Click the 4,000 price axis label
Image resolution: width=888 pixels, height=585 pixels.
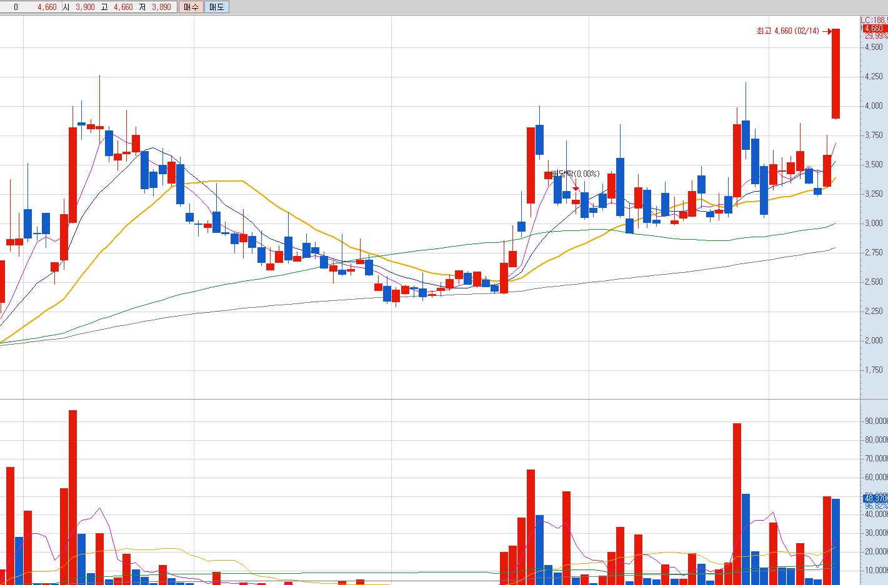coord(874,106)
